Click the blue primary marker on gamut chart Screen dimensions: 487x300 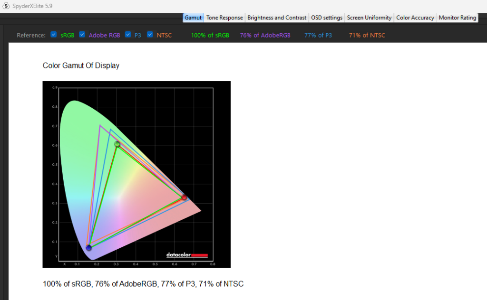[x=88, y=248]
